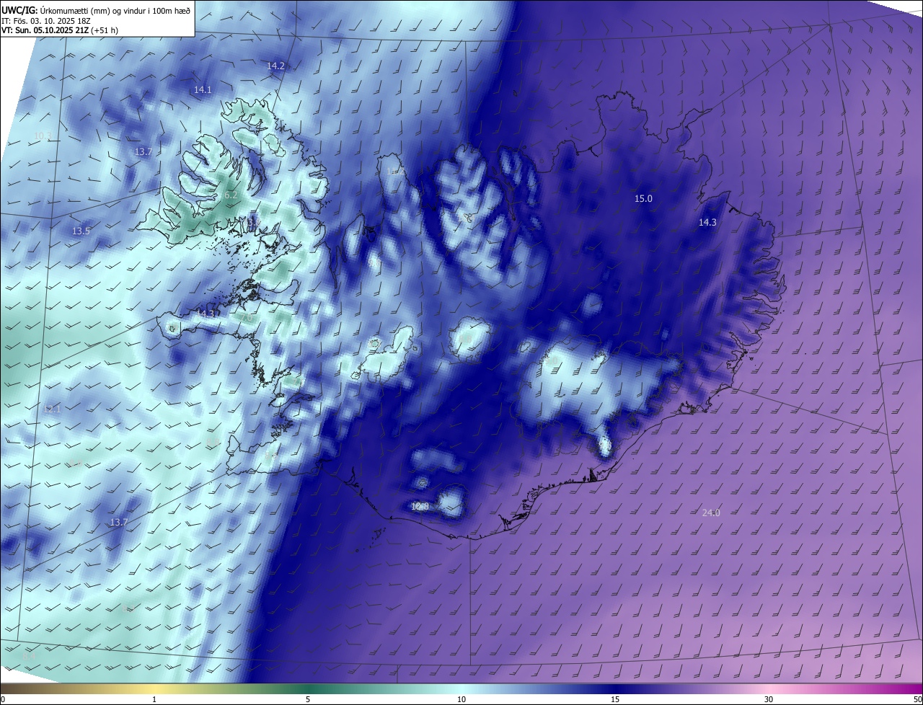Click the 12.1 value on the map
Image resolution: width=923 pixels, height=705 pixels.
click(52, 409)
